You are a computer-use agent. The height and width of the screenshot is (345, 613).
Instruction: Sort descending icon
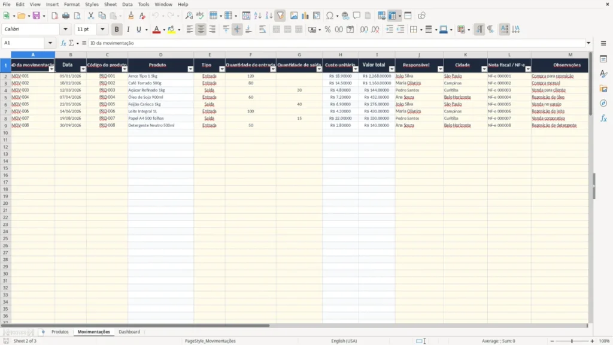269,16
